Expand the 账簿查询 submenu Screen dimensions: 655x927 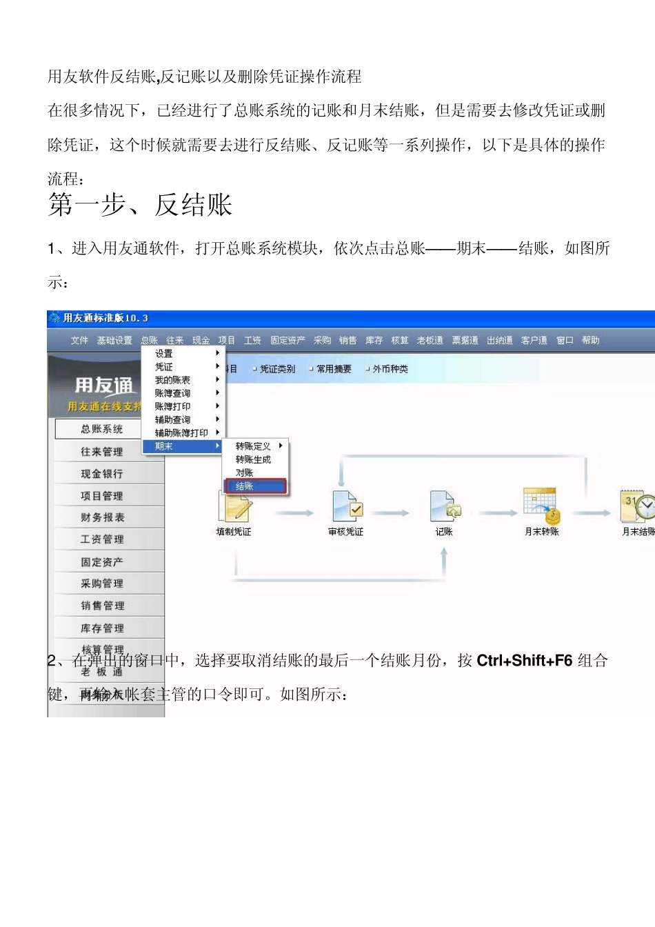point(182,393)
